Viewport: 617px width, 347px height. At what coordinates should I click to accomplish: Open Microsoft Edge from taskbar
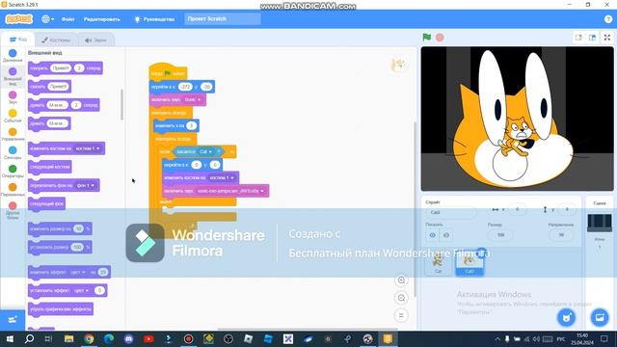[109, 338]
